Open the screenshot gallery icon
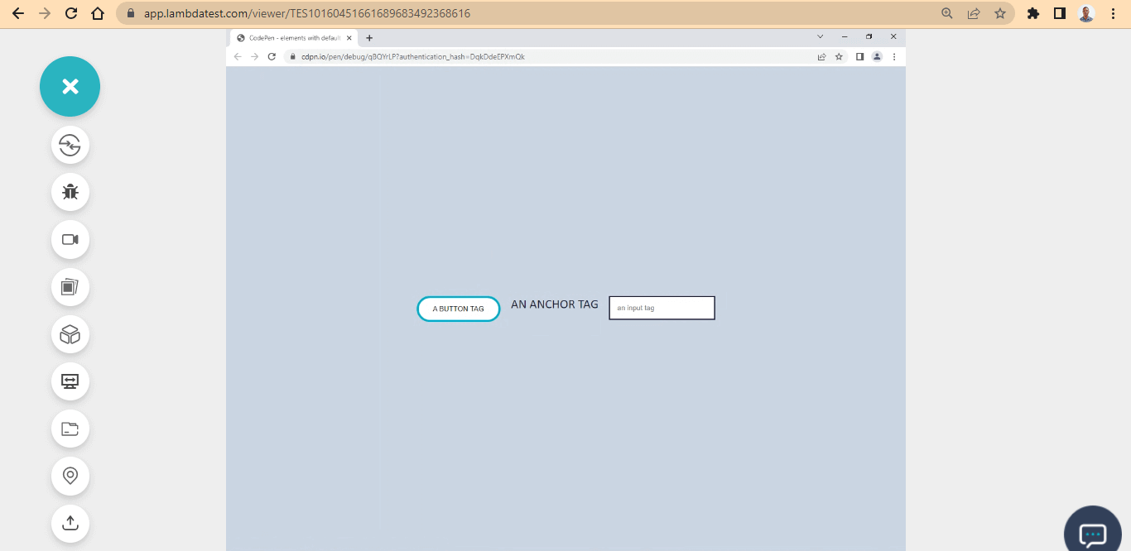The image size is (1131, 551). [70, 287]
